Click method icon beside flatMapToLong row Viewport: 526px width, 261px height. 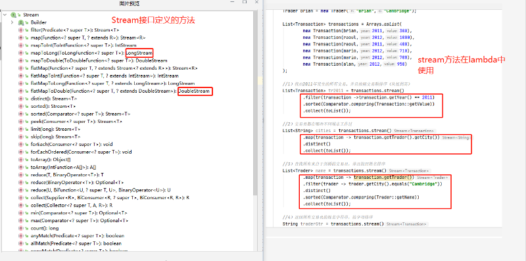coord(21,83)
